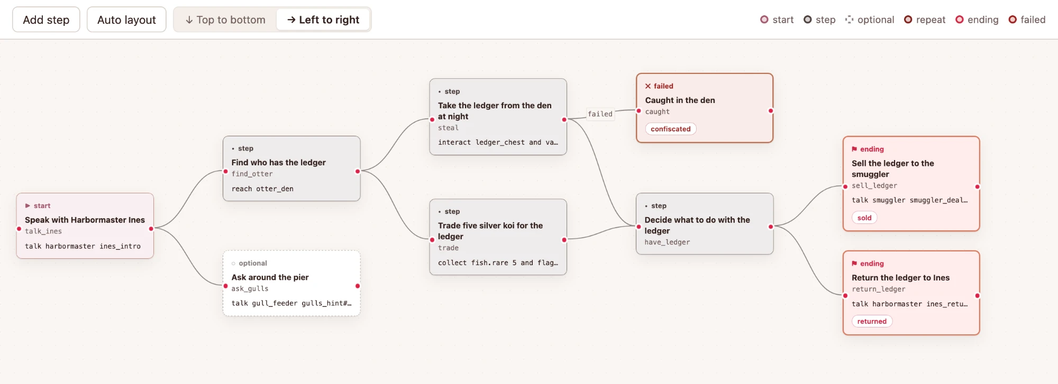Click the talk smuggler smuggler_deal condition
This screenshot has width=1058, height=384.
pyautogui.click(x=910, y=200)
